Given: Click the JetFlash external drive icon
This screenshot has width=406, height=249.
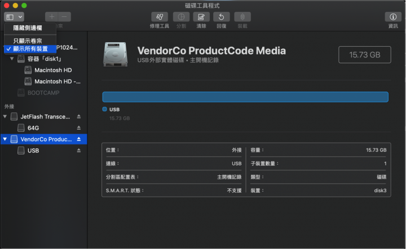Looking at the screenshot, I should tap(14, 116).
